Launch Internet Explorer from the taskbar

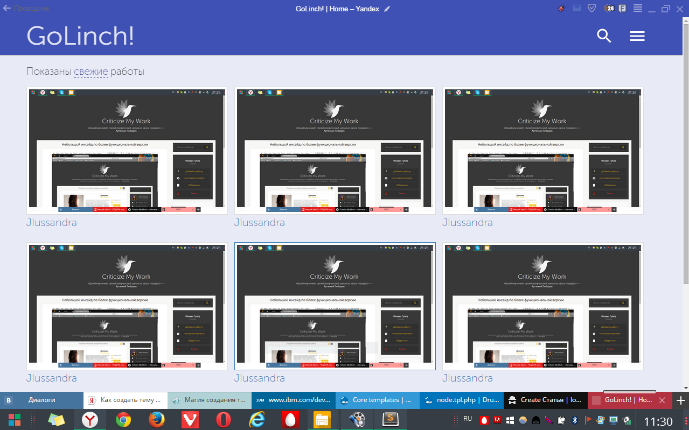[256, 420]
